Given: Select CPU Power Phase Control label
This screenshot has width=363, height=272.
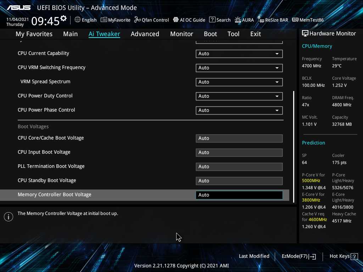Looking at the screenshot, I should coord(46,110).
